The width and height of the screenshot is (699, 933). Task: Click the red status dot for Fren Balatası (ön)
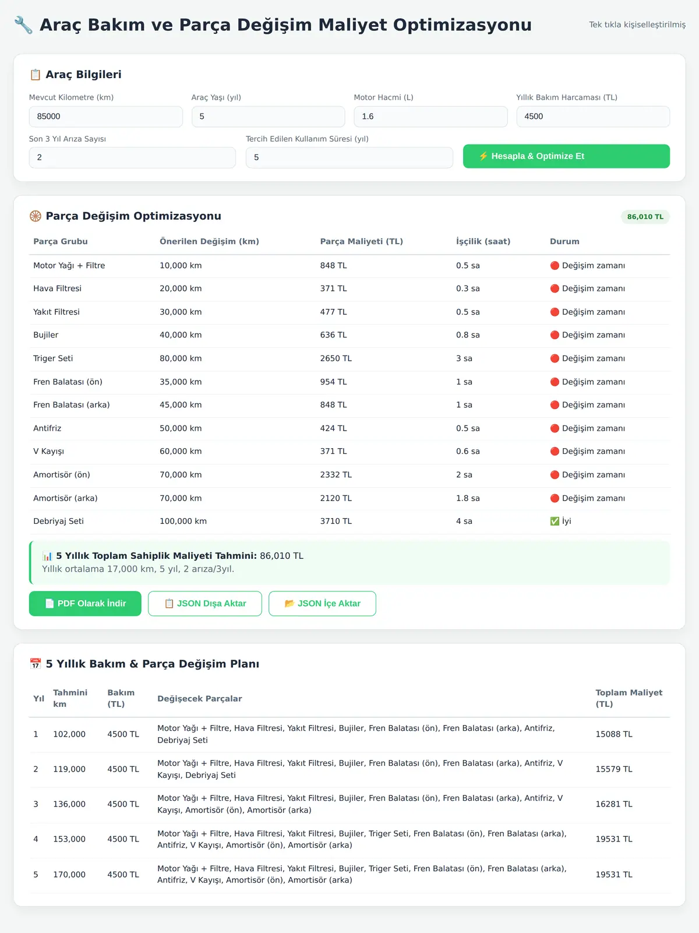(x=555, y=382)
